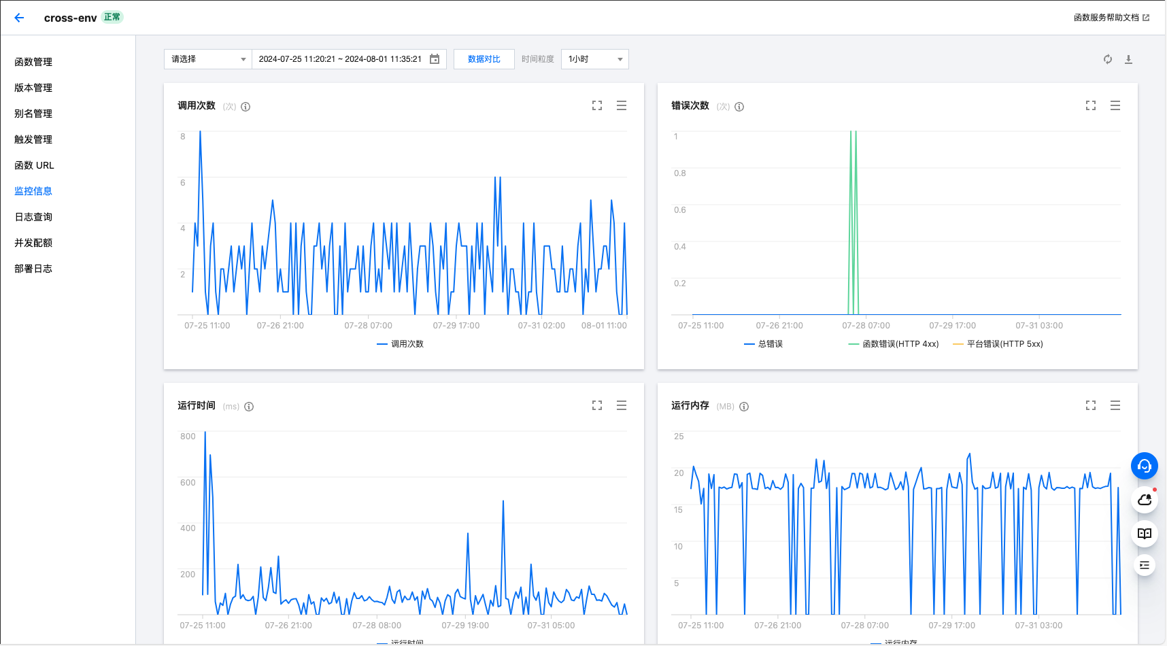Enlarge the 运行时间 chart fullscreen

597,405
